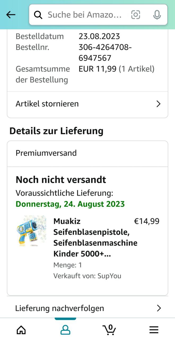
Task: Select the Artikel stornieren label
Action: click(47, 104)
